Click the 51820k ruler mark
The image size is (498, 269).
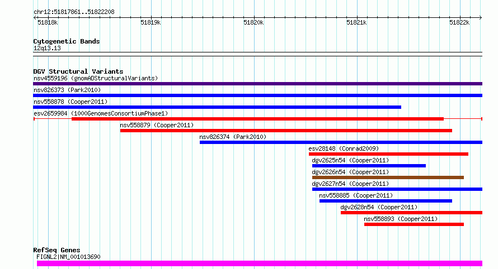(x=253, y=22)
